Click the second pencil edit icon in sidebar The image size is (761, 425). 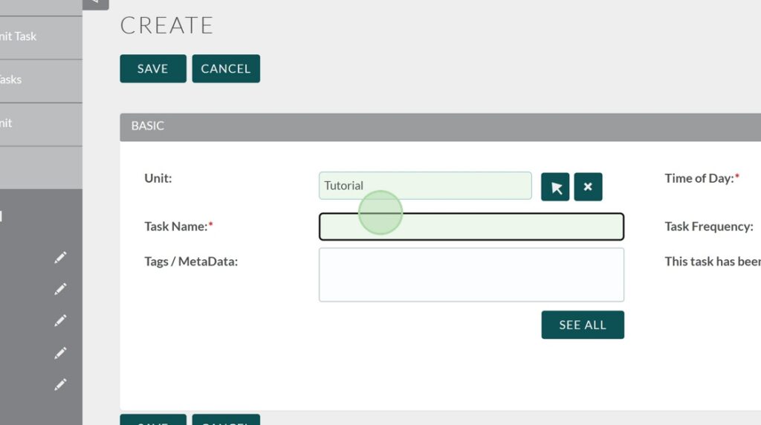tap(60, 289)
